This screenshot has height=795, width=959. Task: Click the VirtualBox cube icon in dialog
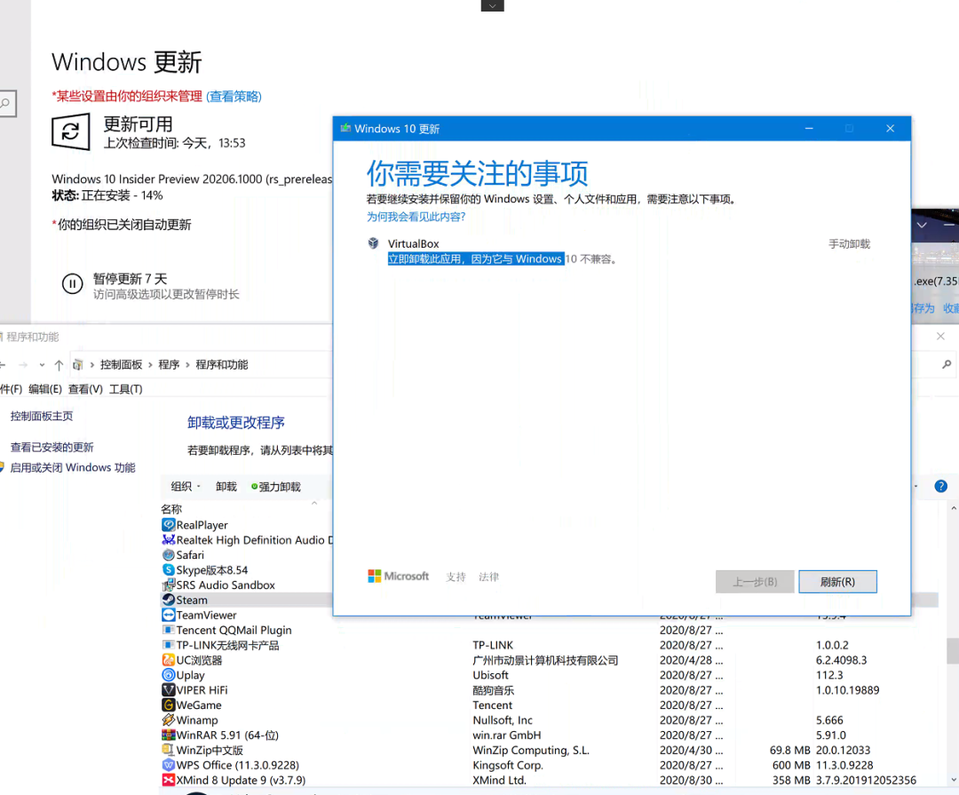click(373, 243)
